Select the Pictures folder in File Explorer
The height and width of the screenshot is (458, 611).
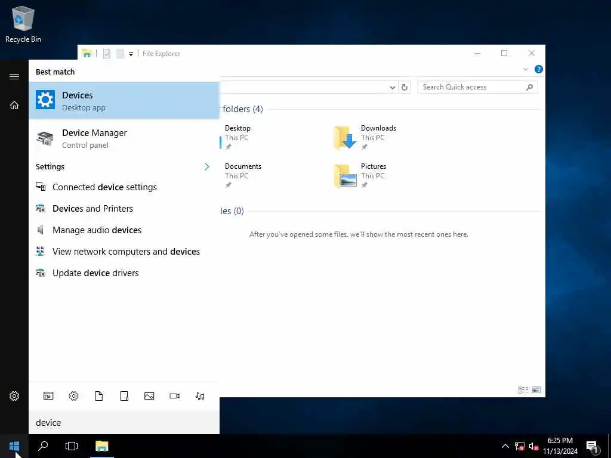pyautogui.click(x=360, y=176)
